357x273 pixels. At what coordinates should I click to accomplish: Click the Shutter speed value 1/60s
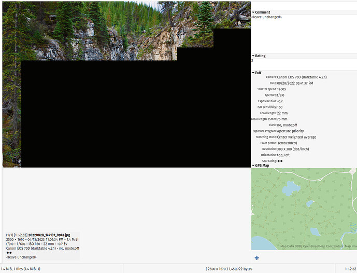284,89
